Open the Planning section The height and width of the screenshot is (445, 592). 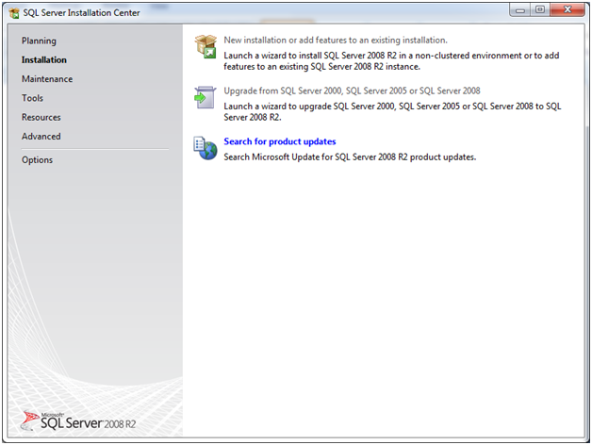tap(39, 41)
